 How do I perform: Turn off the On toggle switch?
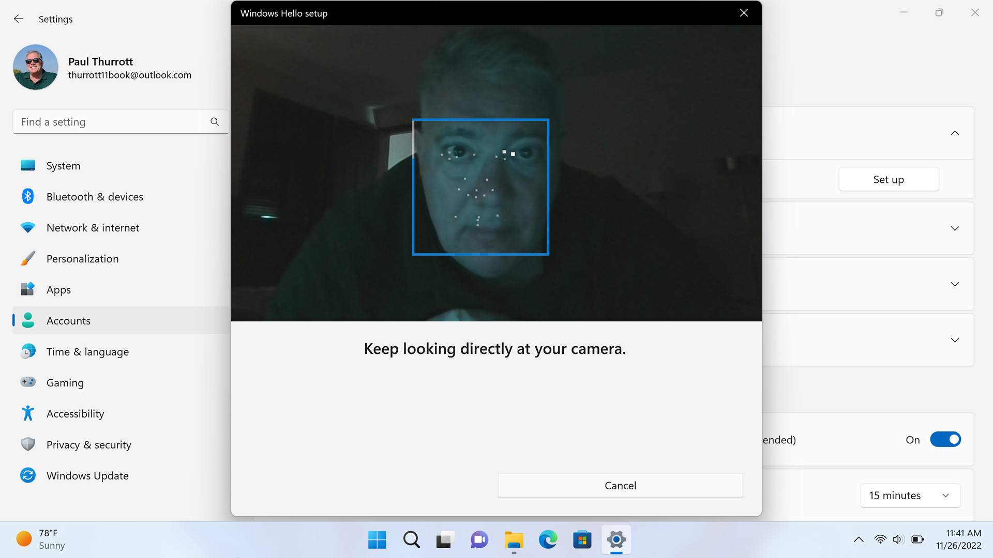(x=945, y=440)
